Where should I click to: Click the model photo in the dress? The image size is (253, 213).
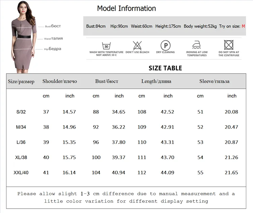(x=24, y=37)
